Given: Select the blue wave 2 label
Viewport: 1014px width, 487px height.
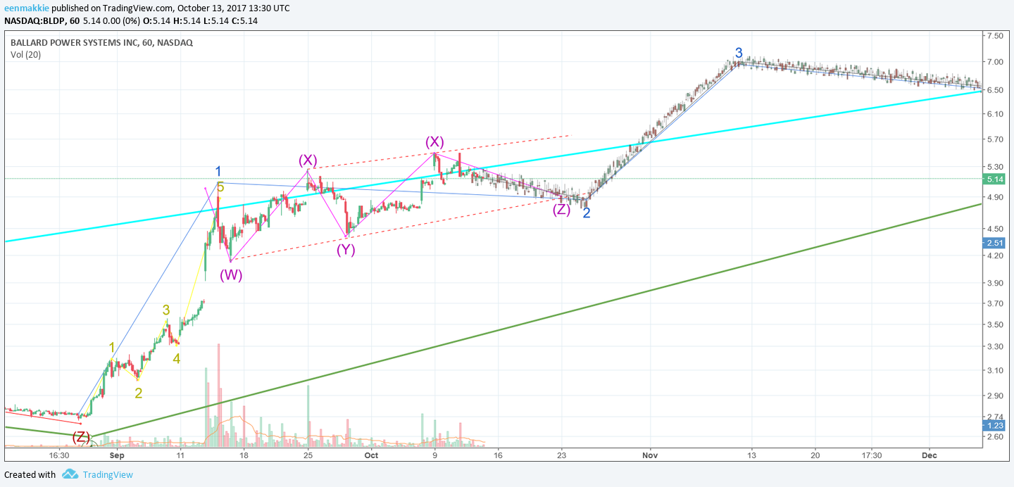Looking at the screenshot, I should pos(586,213).
